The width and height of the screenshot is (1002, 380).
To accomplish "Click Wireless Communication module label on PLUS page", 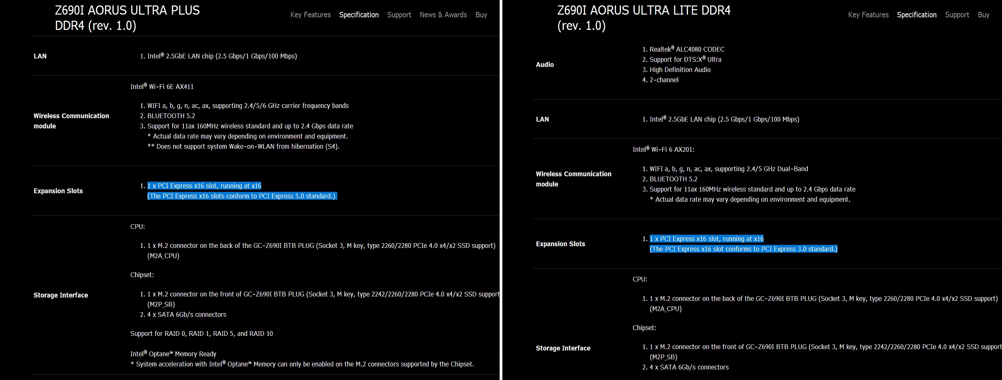I will (71, 121).
